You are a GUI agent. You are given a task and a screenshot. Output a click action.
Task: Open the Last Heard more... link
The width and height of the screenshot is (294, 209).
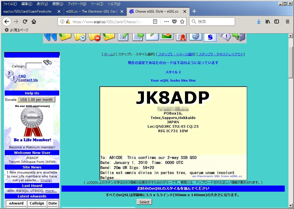51,191
